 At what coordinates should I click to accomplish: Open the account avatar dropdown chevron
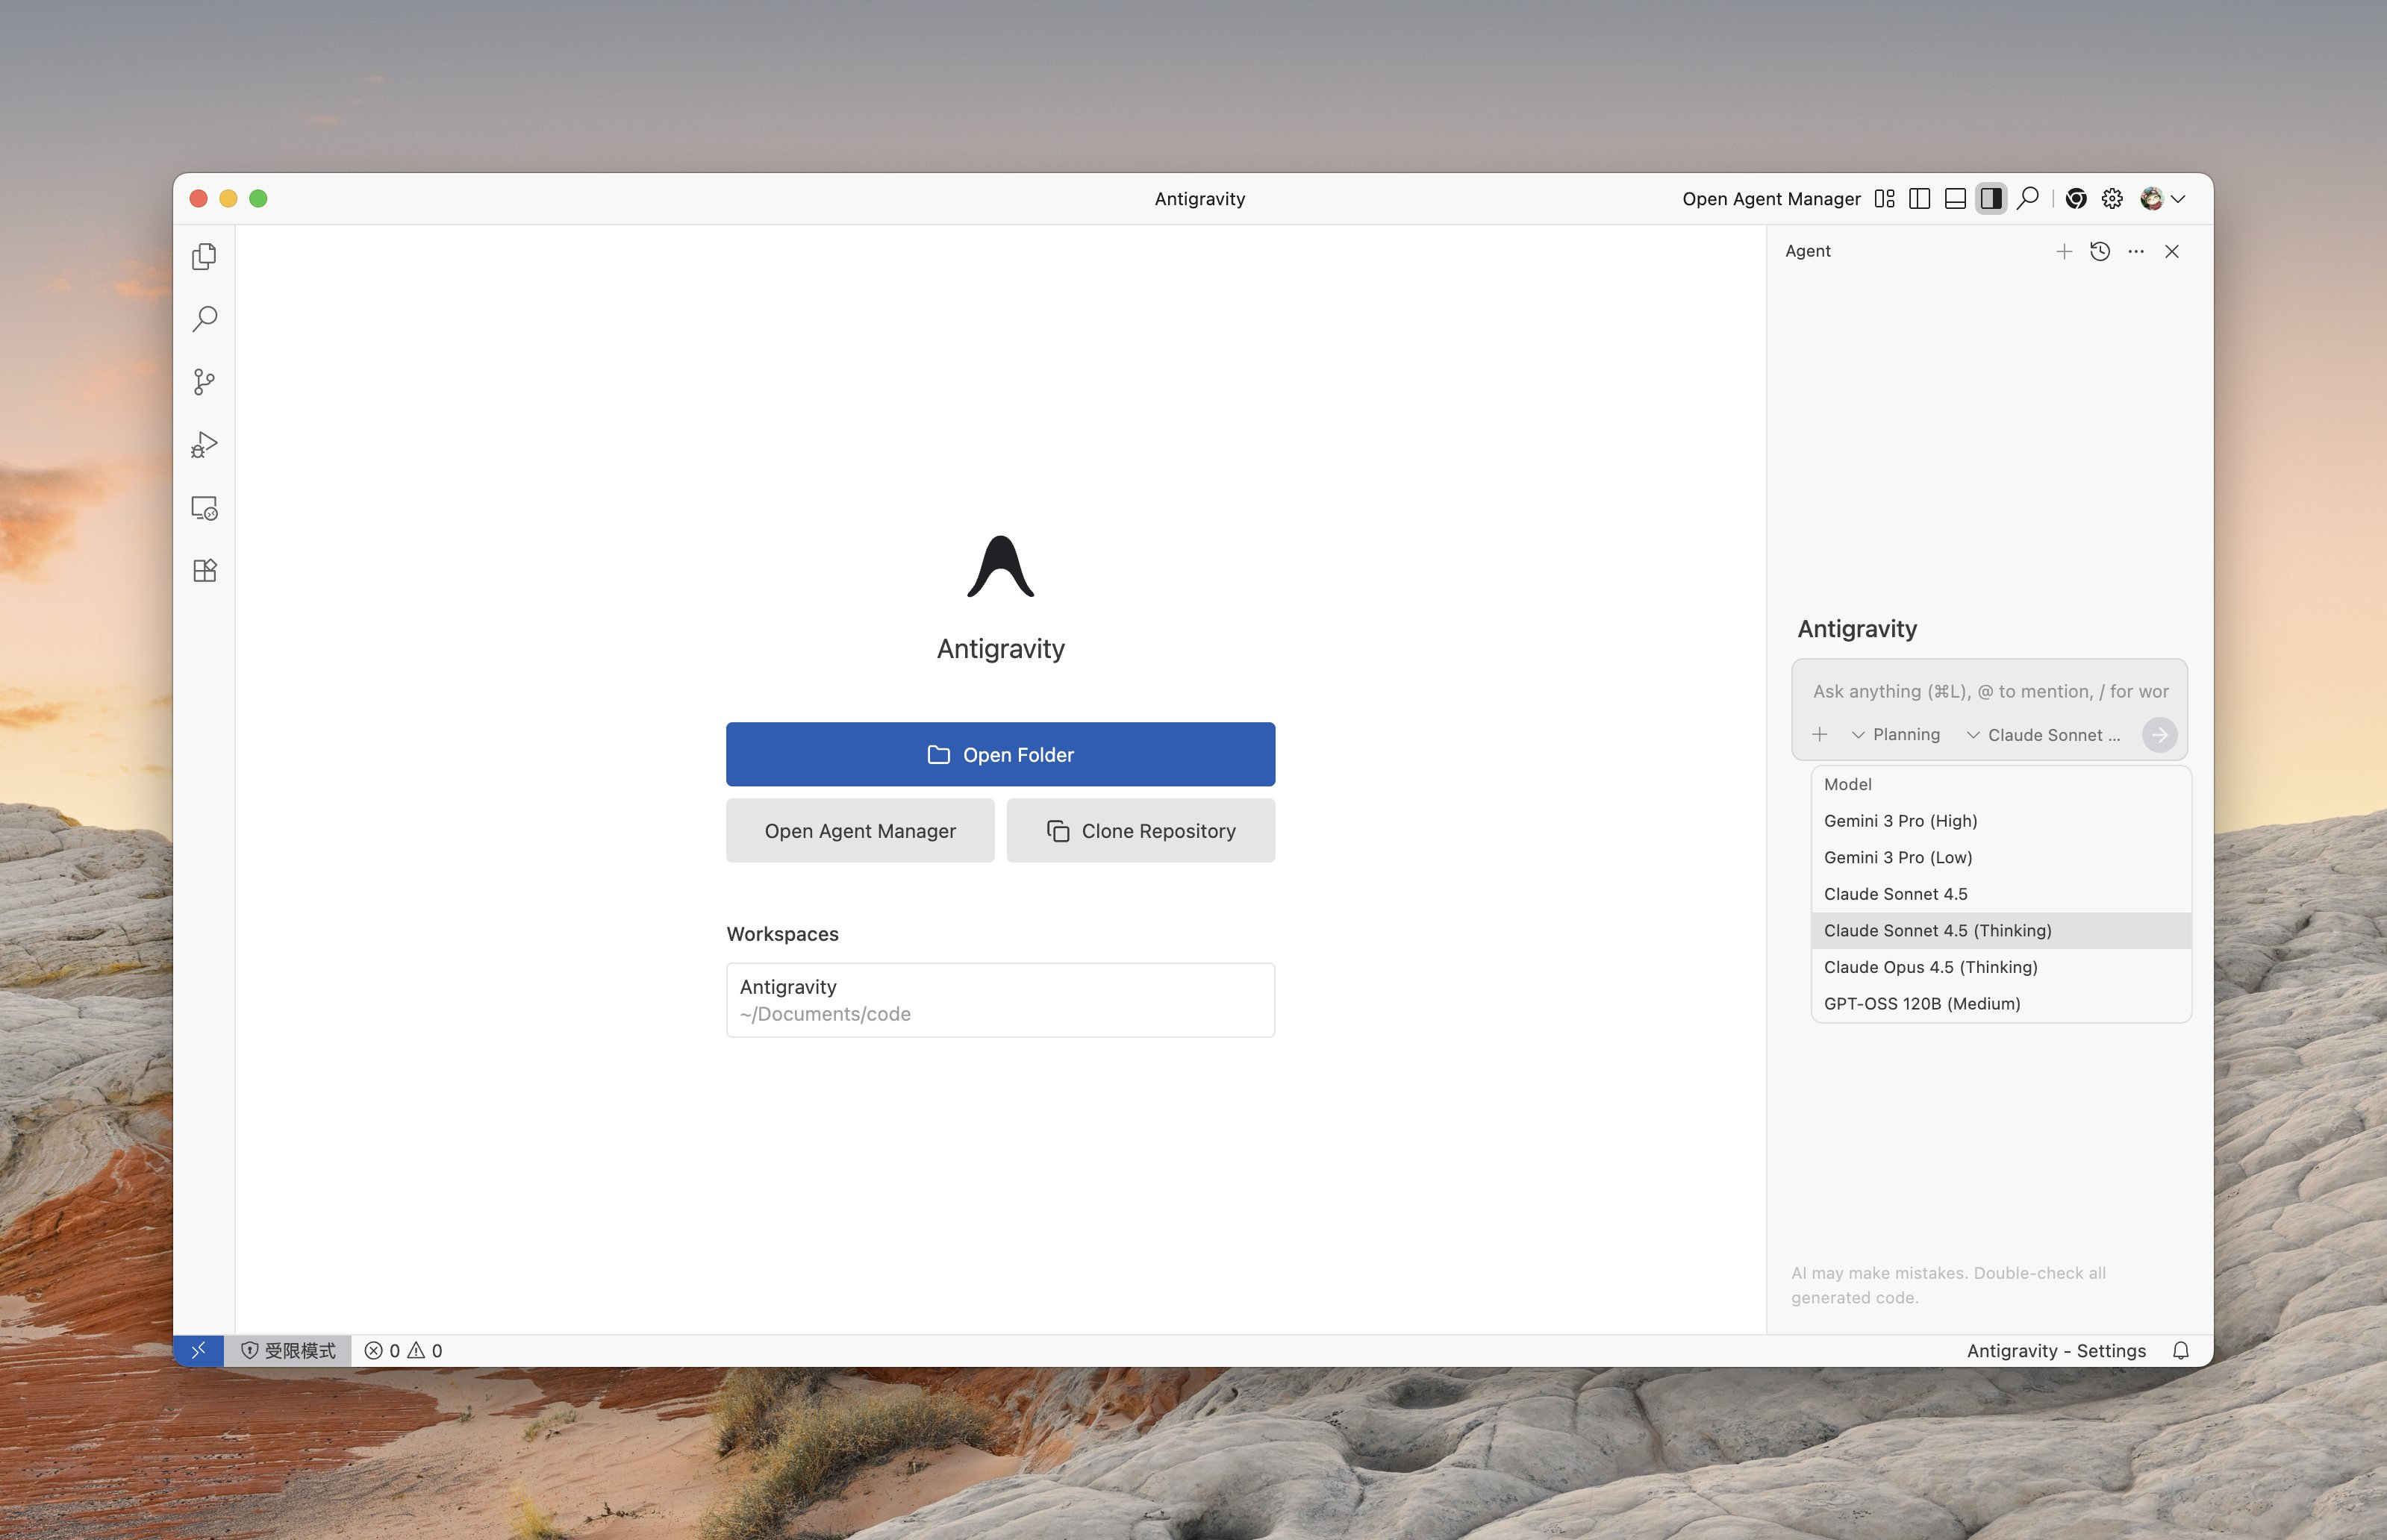tap(2178, 198)
